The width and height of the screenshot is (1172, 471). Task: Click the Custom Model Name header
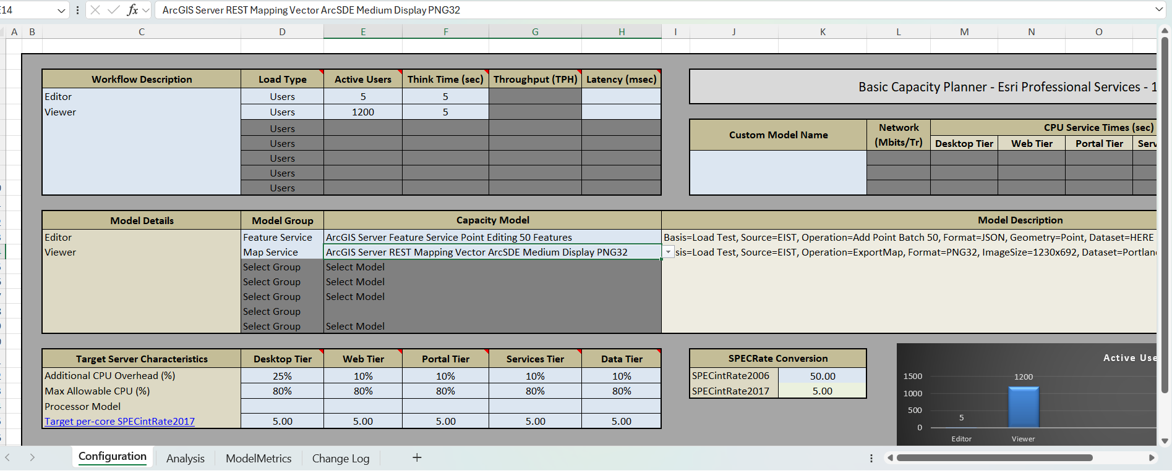pos(778,135)
